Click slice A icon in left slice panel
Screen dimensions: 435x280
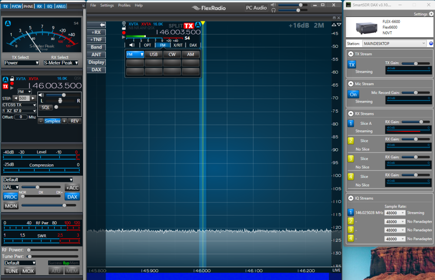[x=5, y=80]
